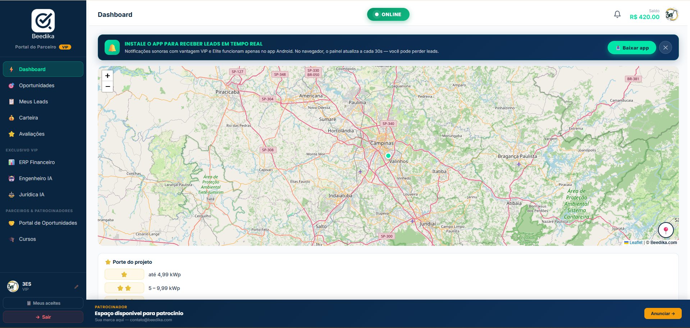
Task: Click the Saldo R$ 420.00 balance
Action: [645, 15]
